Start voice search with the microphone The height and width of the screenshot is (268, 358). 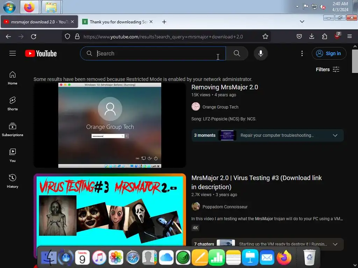pos(260,53)
